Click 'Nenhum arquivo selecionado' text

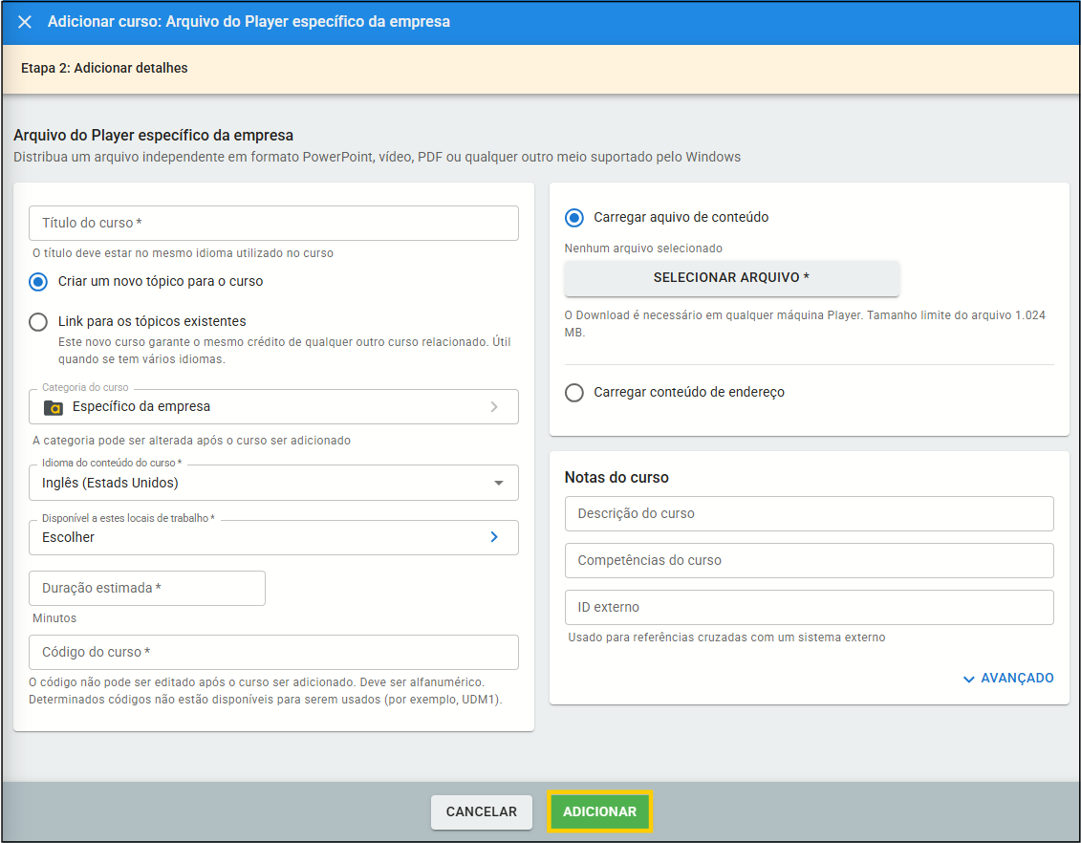(643, 249)
